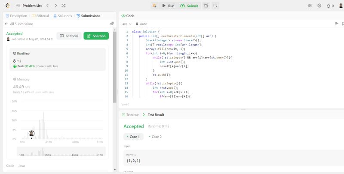Click the nums input value [1,2,1]
The height and width of the screenshot is (174, 344).
(x=134, y=161)
